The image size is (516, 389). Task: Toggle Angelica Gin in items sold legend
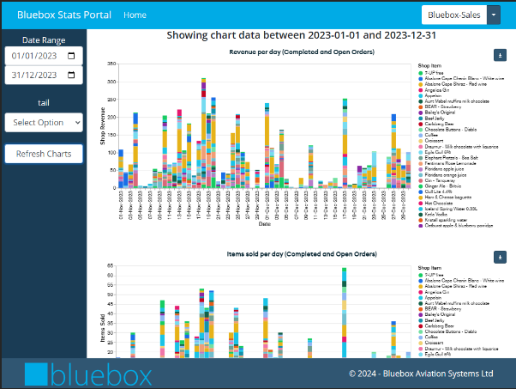coord(437,292)
